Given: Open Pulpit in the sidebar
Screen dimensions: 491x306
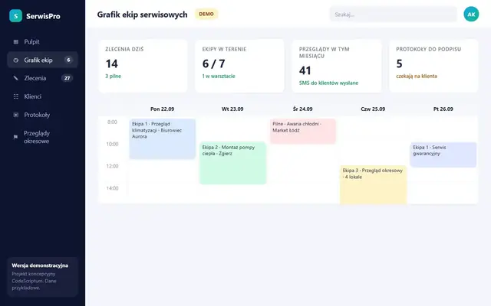Looking at the screenshot, I should coord(43,42).
